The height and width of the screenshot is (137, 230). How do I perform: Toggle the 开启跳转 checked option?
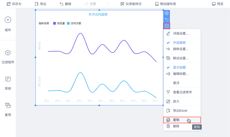coord(179,43)
